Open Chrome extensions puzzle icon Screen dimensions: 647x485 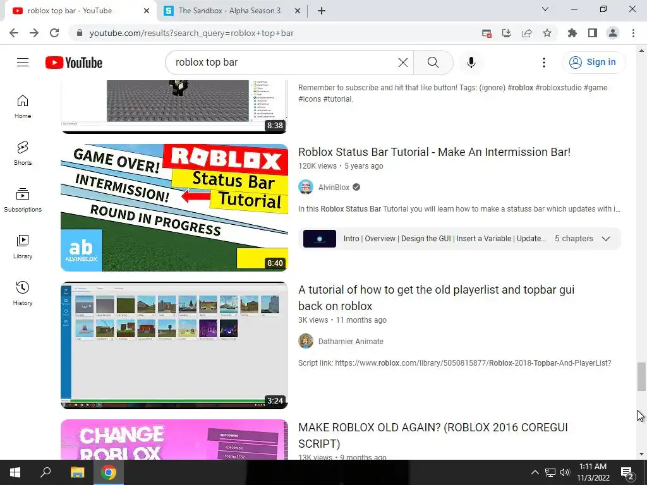click(x=572, y=33)
